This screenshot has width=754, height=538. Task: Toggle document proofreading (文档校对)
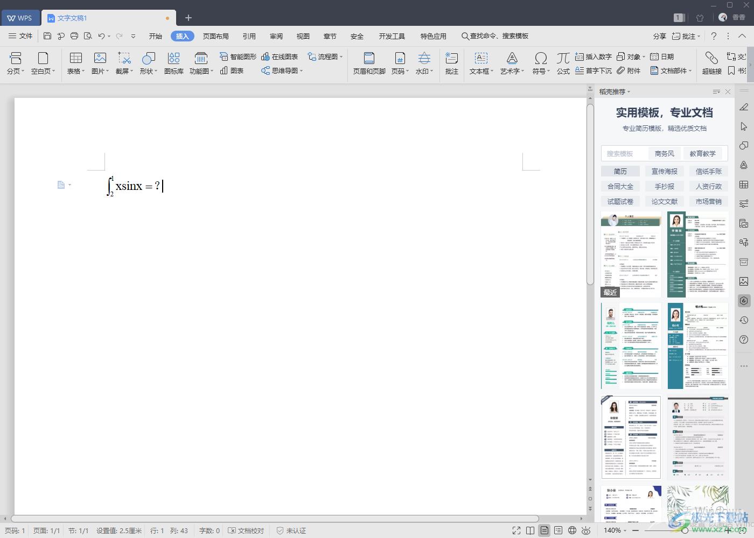point(246,530)
